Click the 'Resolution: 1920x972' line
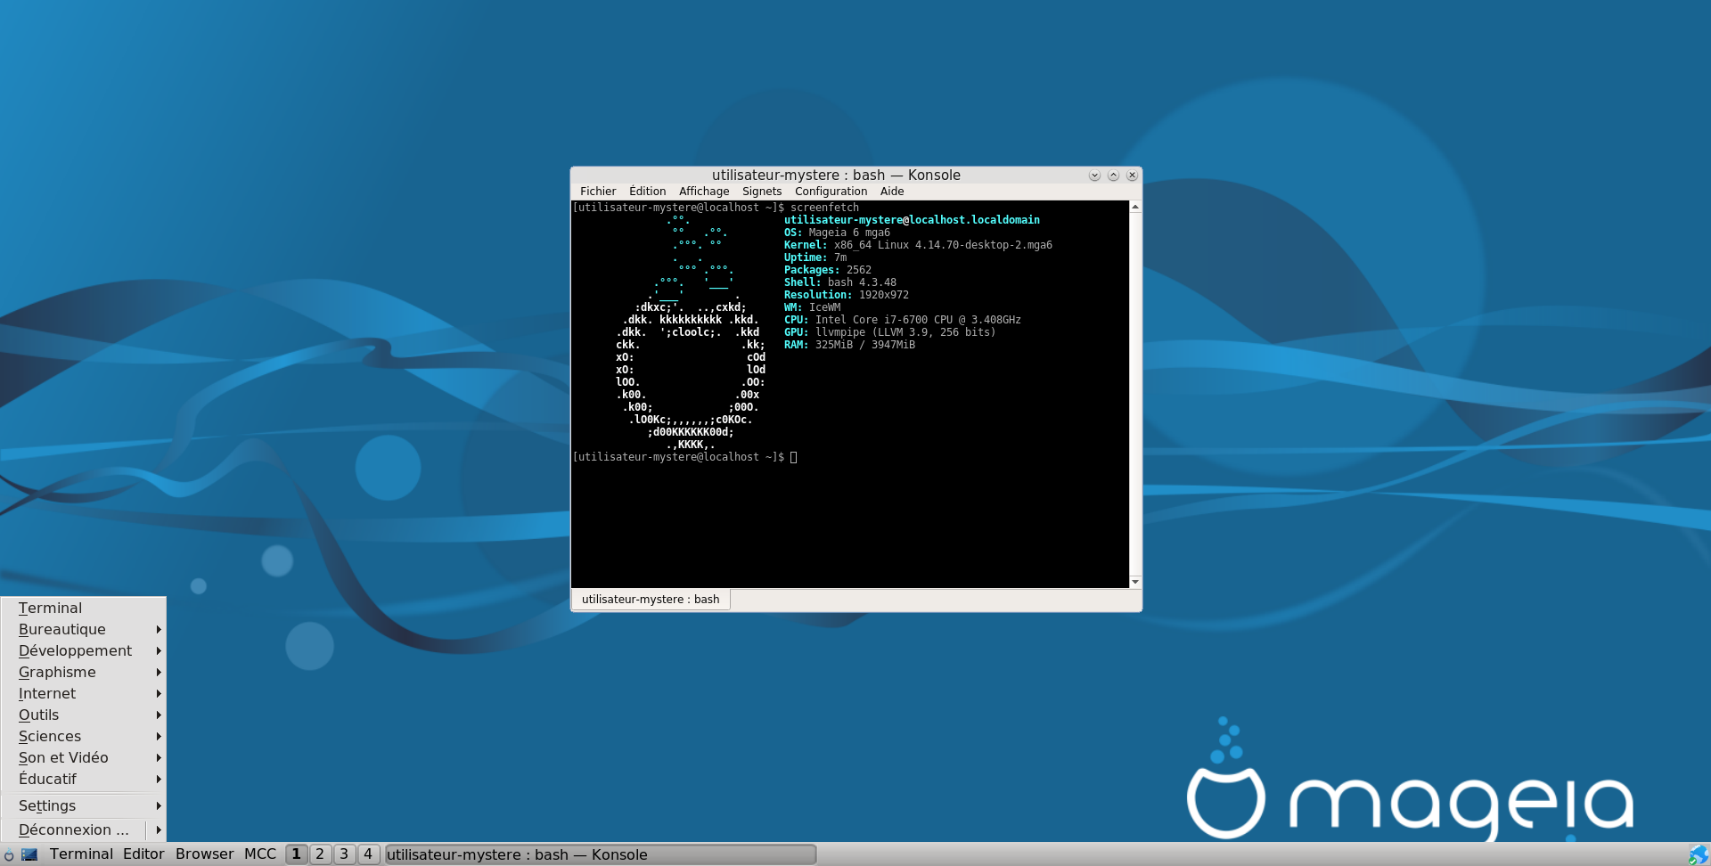 tap(847, 295)
